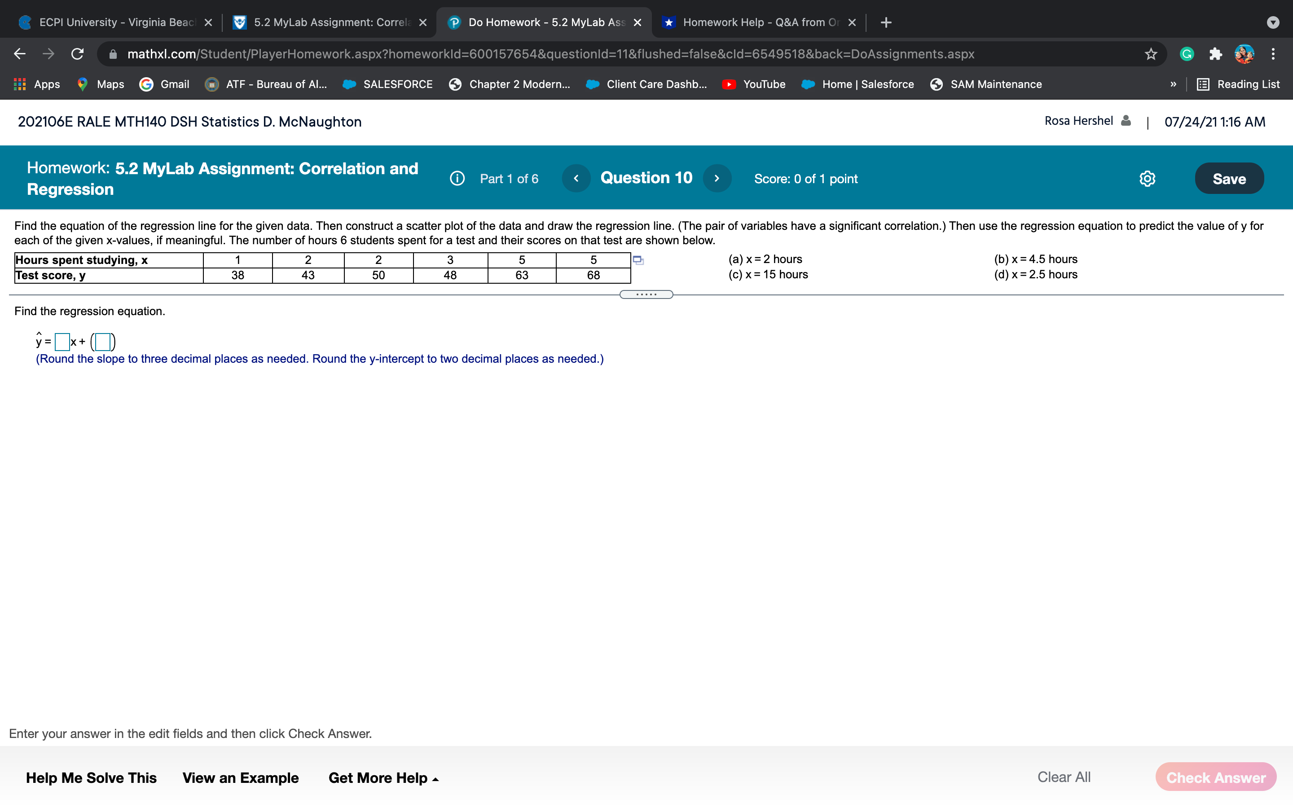1293x808 pixels.
Task: Click the Save button
Action: coord(1228,179)
